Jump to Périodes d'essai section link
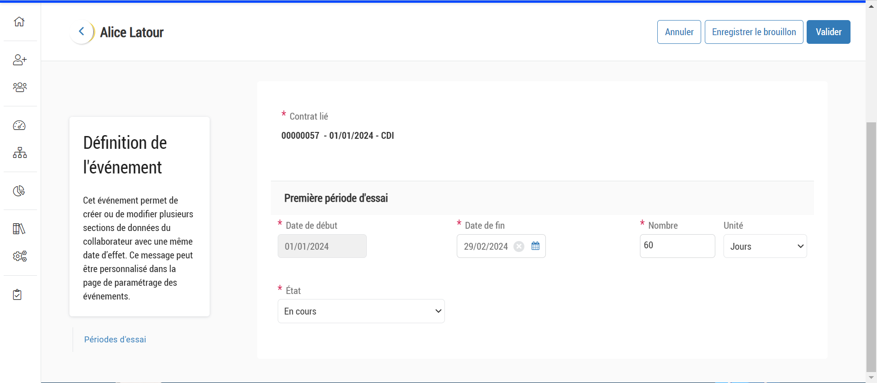The image size is (877, 383). click(x=115, y=340)
